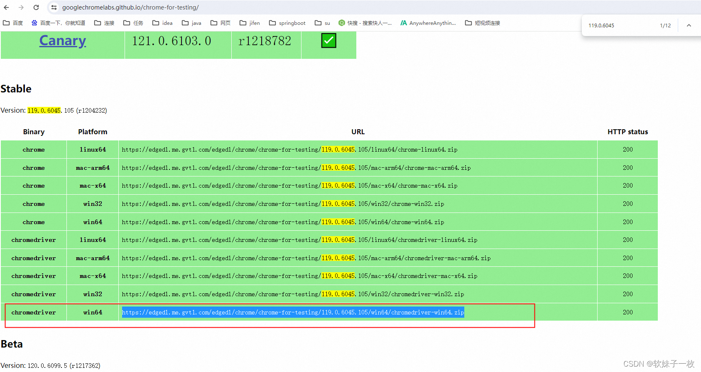Click the address bar URL field
701x372 pixels.
coord(130,7)
